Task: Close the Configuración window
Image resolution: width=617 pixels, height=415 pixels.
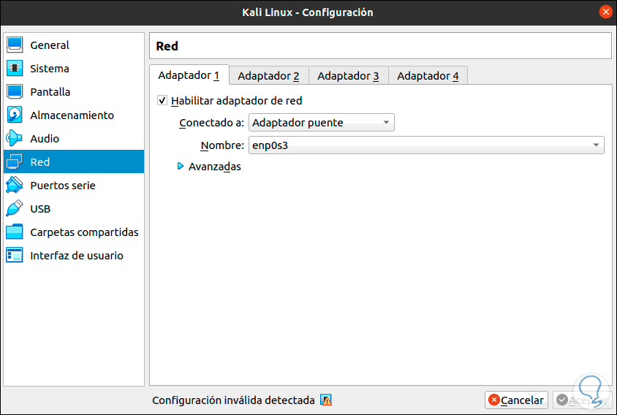Action: tap(605, 12)
